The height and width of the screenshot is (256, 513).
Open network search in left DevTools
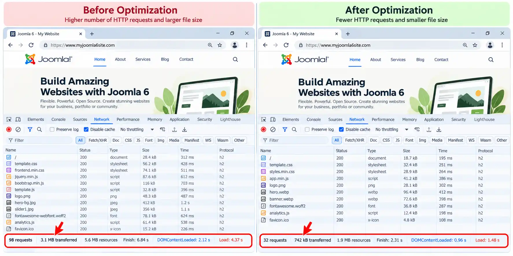[39, 129]
